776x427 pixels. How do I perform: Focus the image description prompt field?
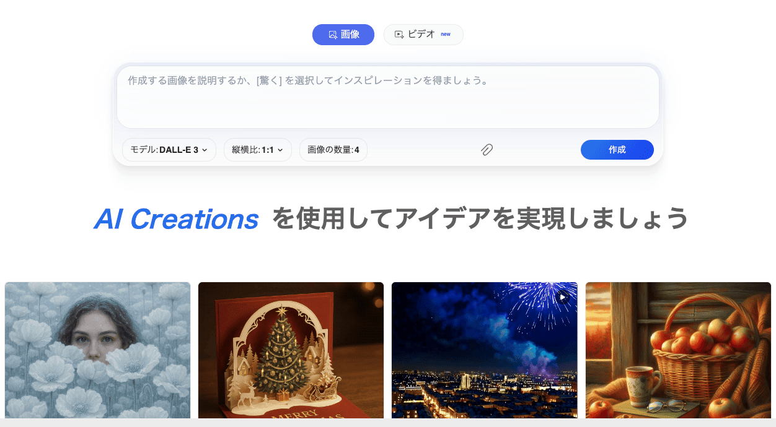(388, 97)
